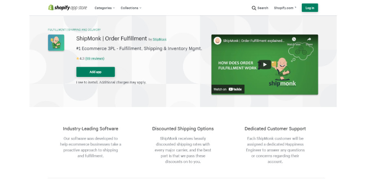
Task: Click the Share arrow icon on video
Action: point(309,39)
